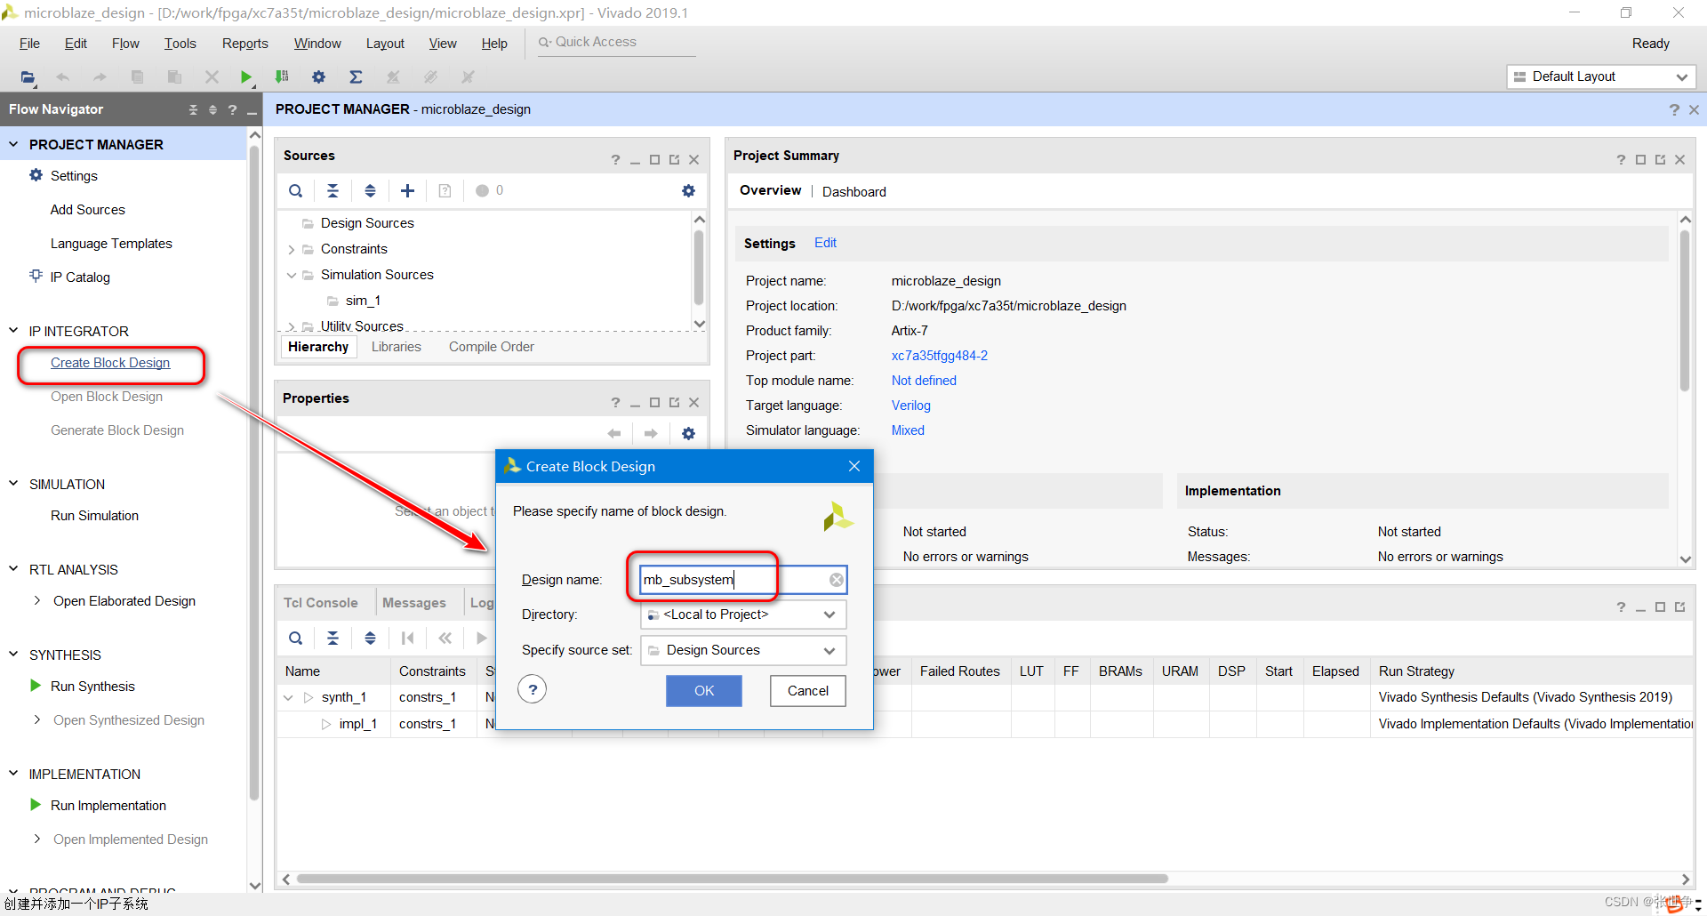The width and height of the screenshot is (1707, 916).
Task: Click project part xc7a35tfgg484-2 link
Action: coord(939,356)
